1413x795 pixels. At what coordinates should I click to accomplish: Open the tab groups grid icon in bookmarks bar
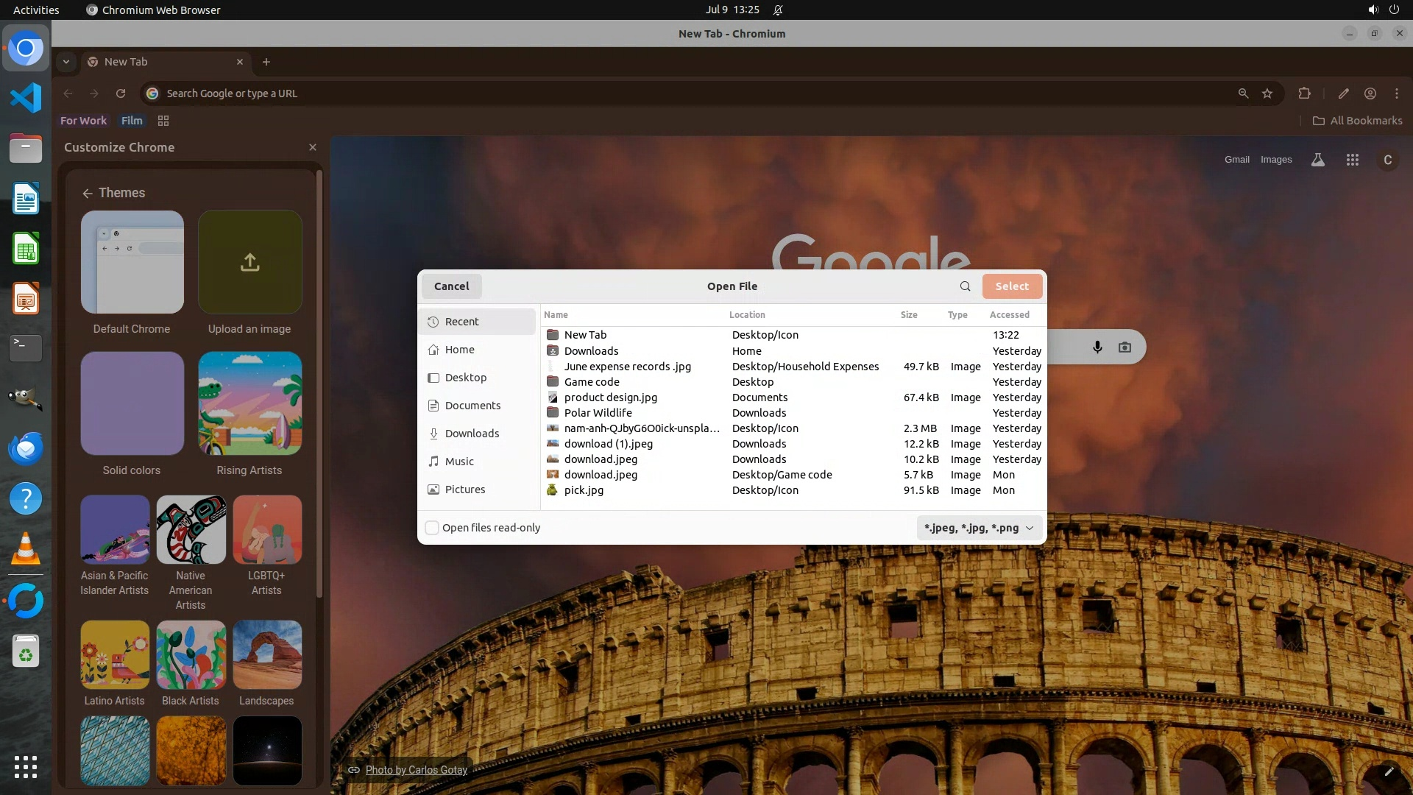point(163,121)
